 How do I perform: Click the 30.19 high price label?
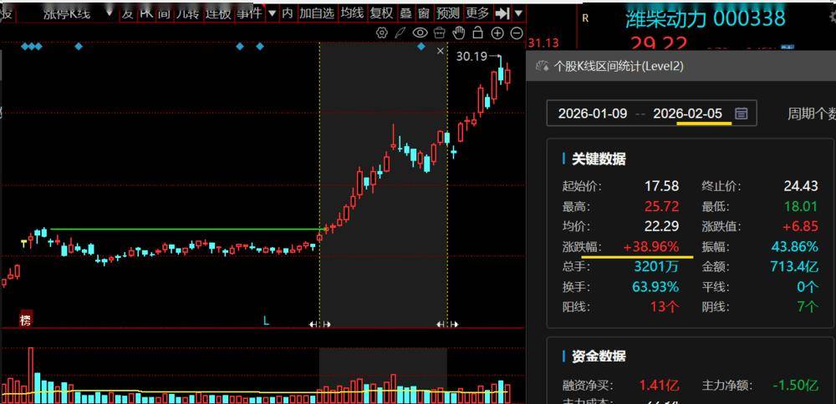click(472, 56)
